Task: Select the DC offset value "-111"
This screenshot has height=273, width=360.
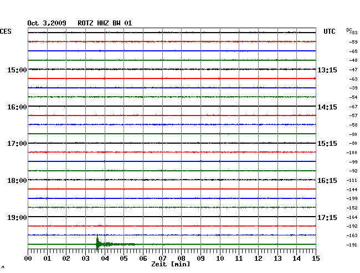Action: pos(352,181)
